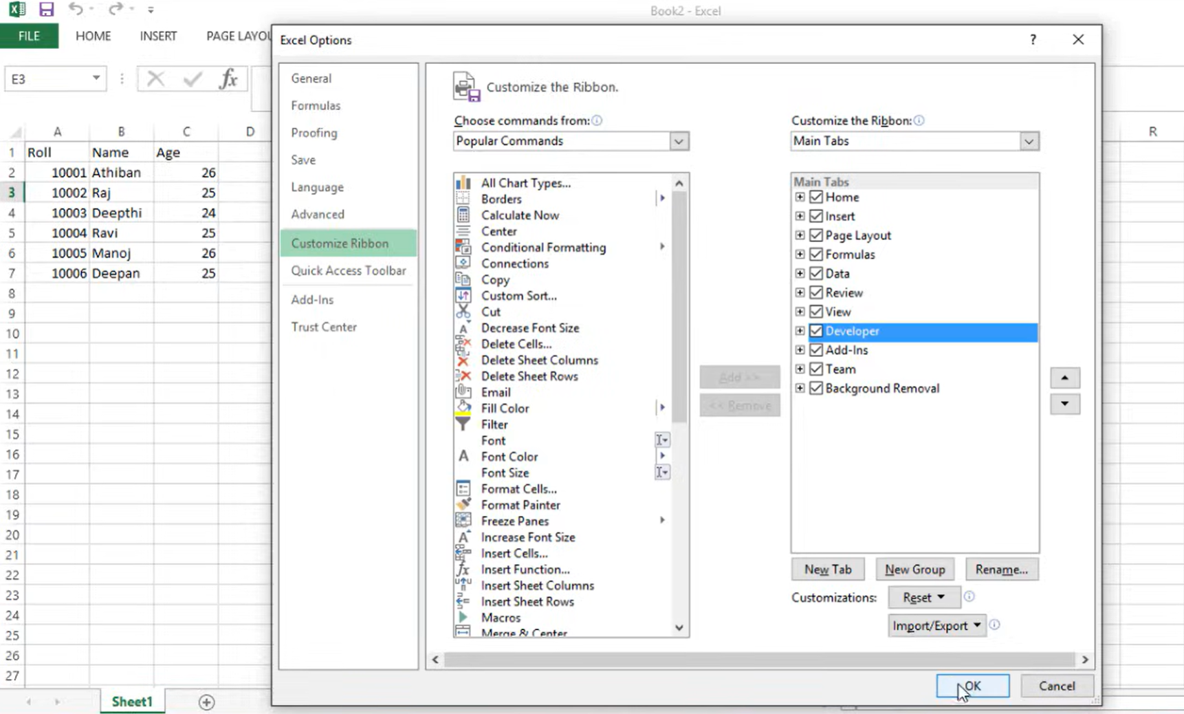
Task: Click the dialog horizontal scrollbar
Action: click(760, 660)
